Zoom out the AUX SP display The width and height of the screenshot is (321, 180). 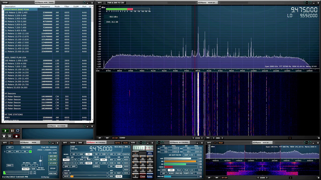258,178
